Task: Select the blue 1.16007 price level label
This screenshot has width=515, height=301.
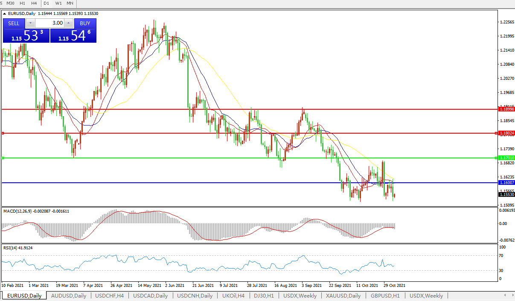Action: pos(507,183)
